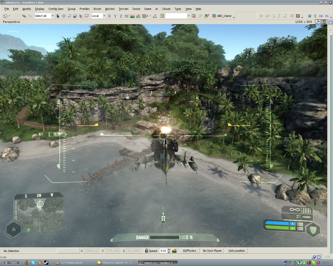Click the Undo arrow icon
Screen dimensions: 333x266
[5, 16]
